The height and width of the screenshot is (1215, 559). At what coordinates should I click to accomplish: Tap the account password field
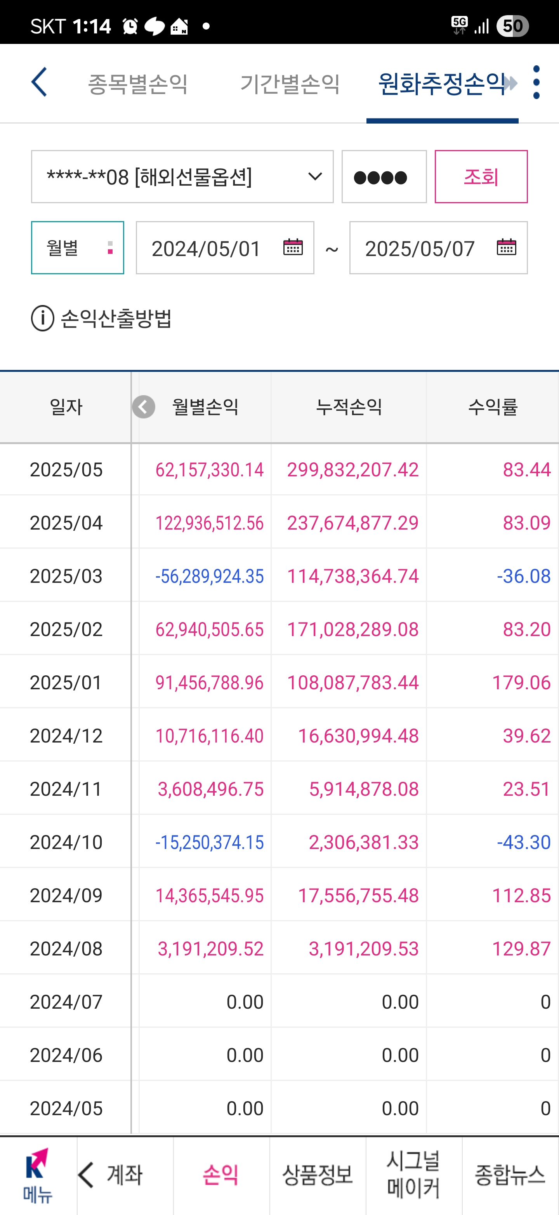pos(384,177)
